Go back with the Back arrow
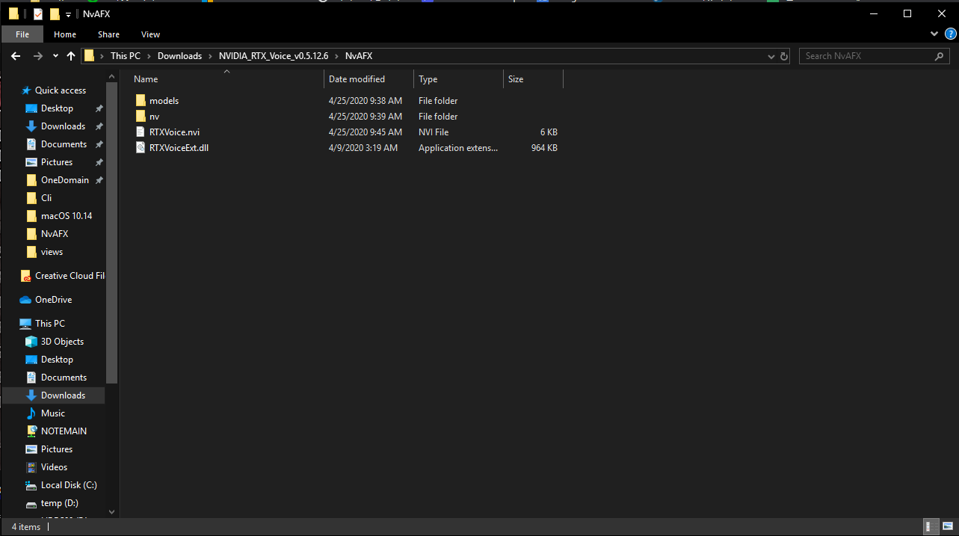This screenshot has height=536, width=959. (x=16, y=56)
